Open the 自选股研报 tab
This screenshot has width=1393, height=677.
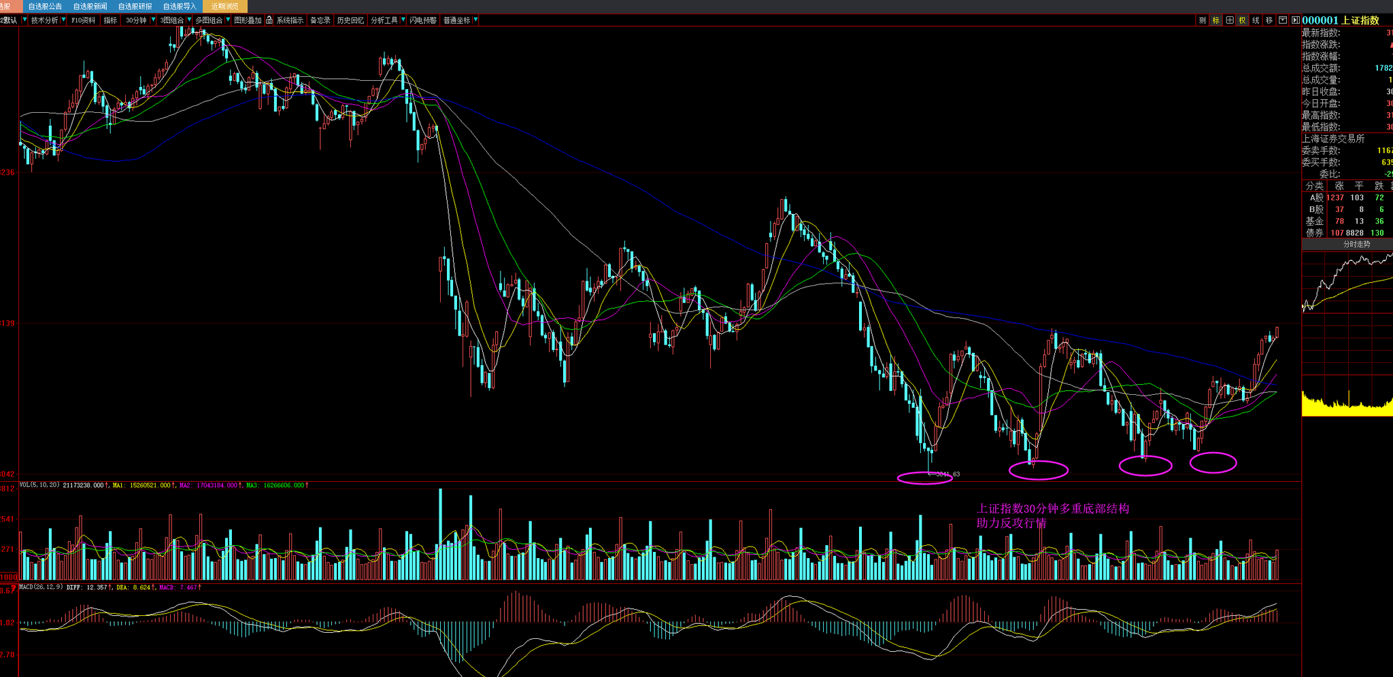coord(135,6)
